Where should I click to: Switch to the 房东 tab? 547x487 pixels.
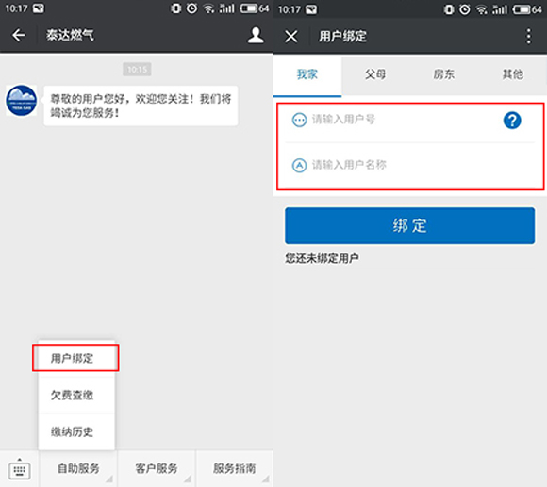[444, 74]
